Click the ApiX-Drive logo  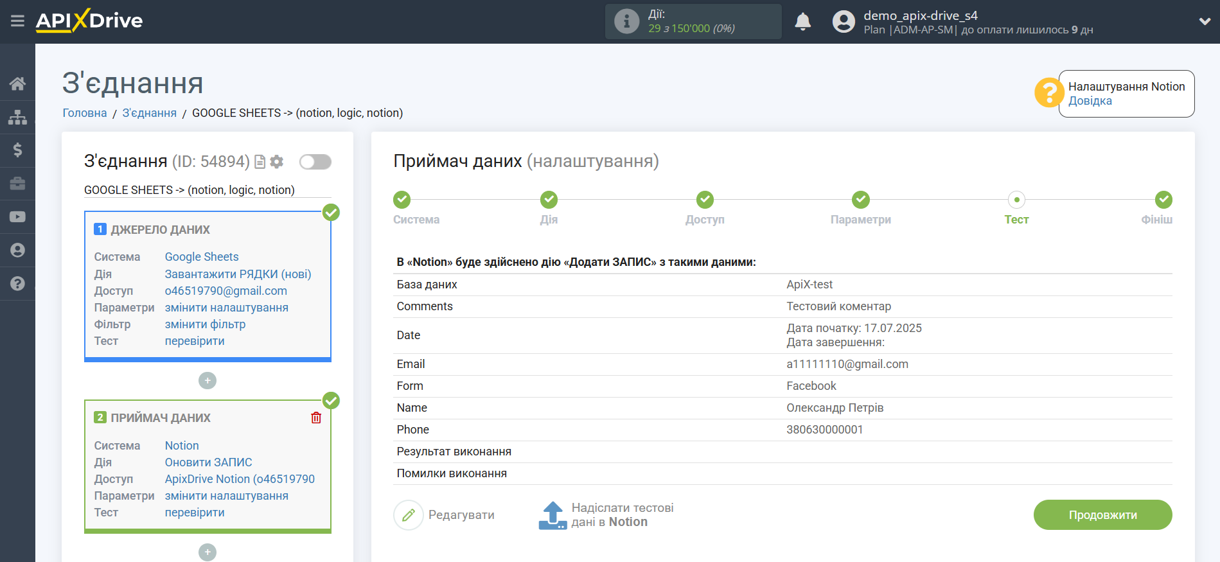point(89,21)
